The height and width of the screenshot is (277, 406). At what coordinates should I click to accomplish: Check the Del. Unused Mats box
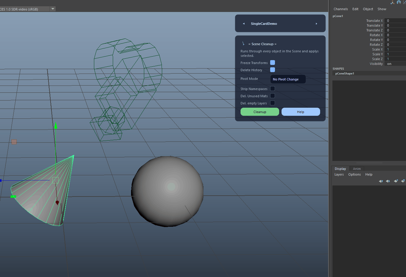(273, 96)
